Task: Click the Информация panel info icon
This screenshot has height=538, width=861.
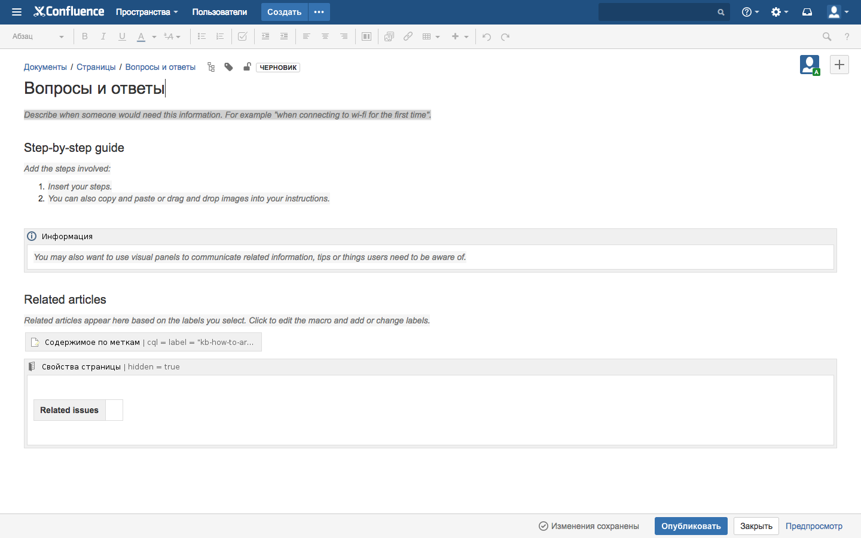Action: [32, 236]
